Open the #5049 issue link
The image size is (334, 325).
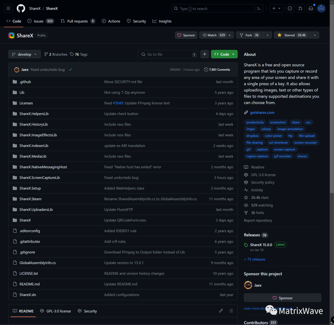point(118,103)
